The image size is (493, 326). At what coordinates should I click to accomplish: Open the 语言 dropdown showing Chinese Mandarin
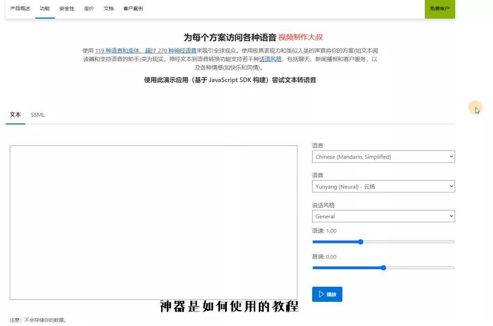tap(383, 157)
